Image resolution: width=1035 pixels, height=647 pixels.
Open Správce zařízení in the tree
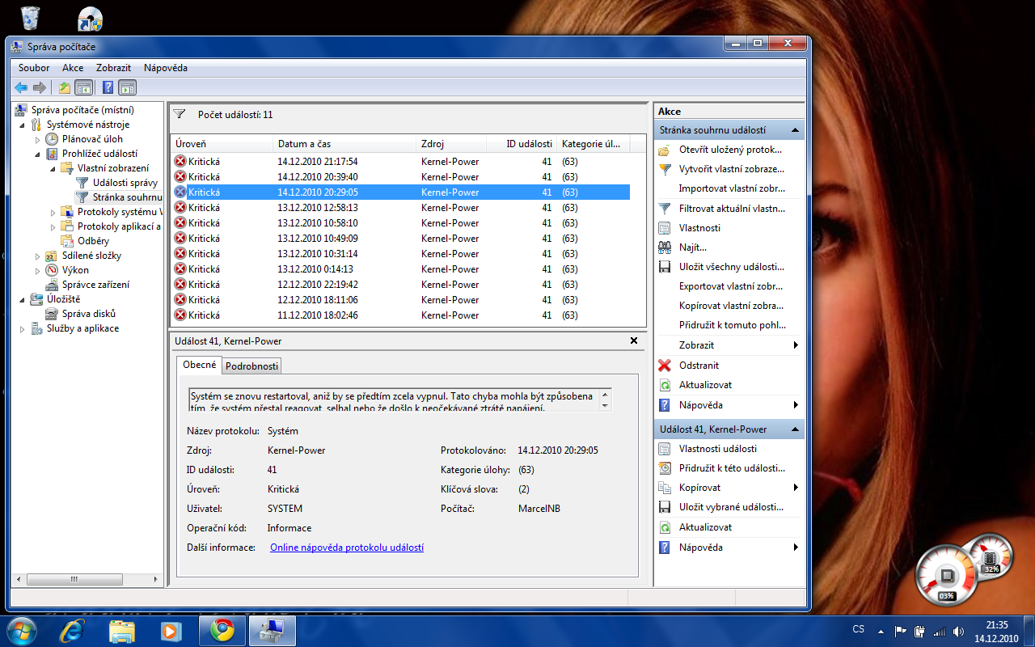[95, 285]
